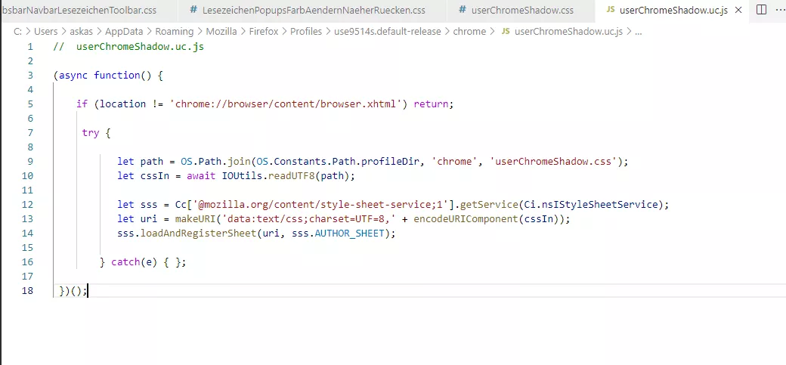This screenshot has width=786, height=365.
Task: Click 'loadAndRegisterSheet' on line 14
Action: [x=198, y=234]
